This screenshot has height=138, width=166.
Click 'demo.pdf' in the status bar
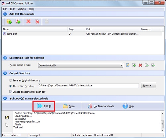point(35,135)
